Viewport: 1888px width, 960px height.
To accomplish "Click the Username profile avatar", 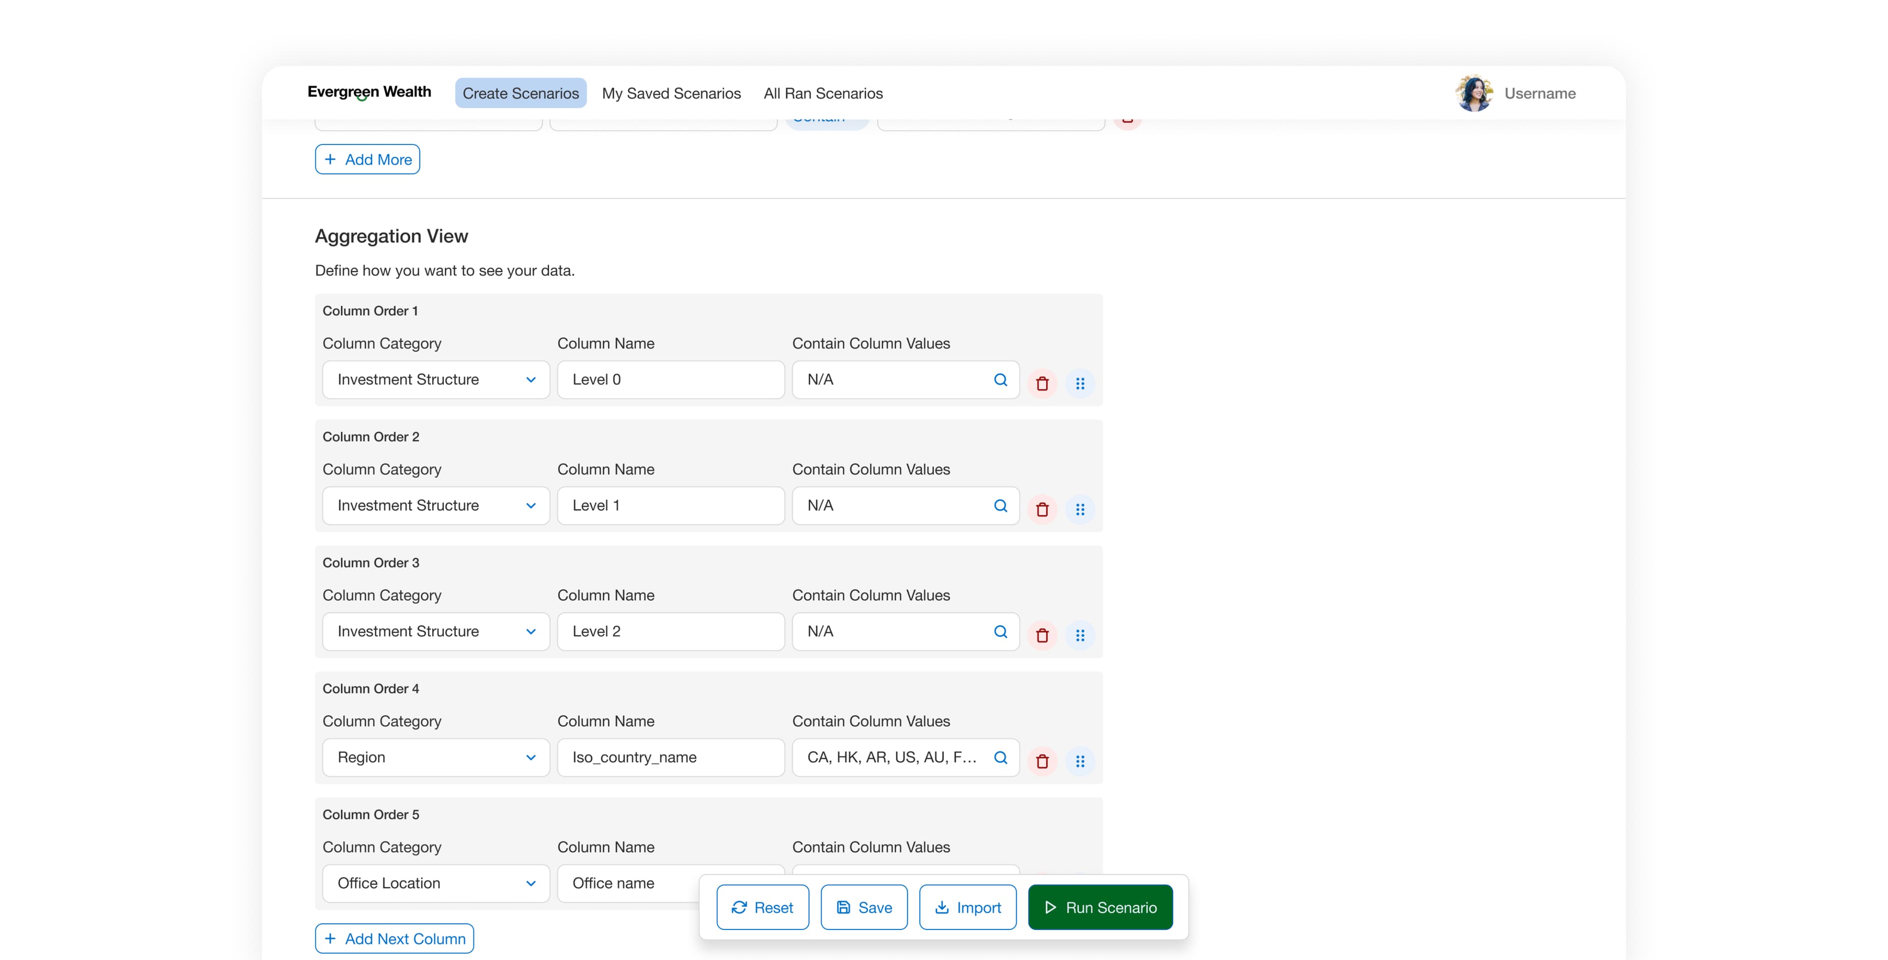I will pos(1474,93).
